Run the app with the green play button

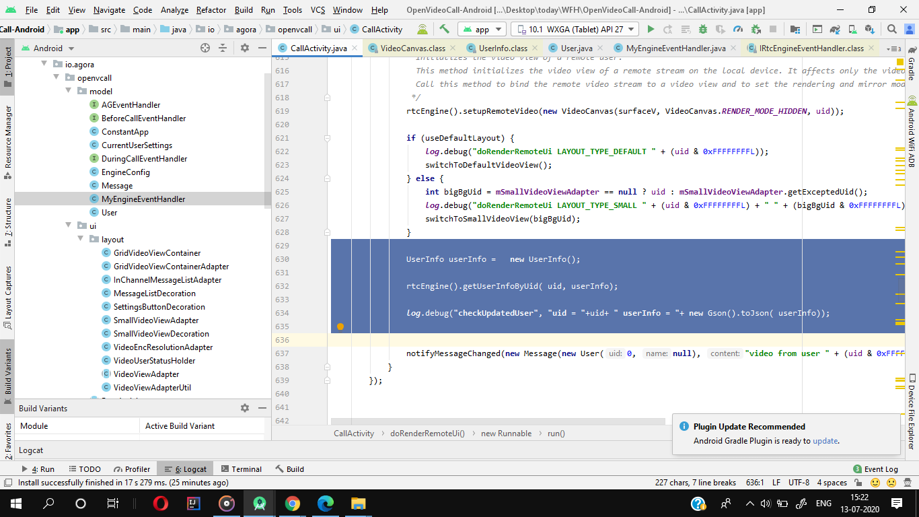click(651, 30)
